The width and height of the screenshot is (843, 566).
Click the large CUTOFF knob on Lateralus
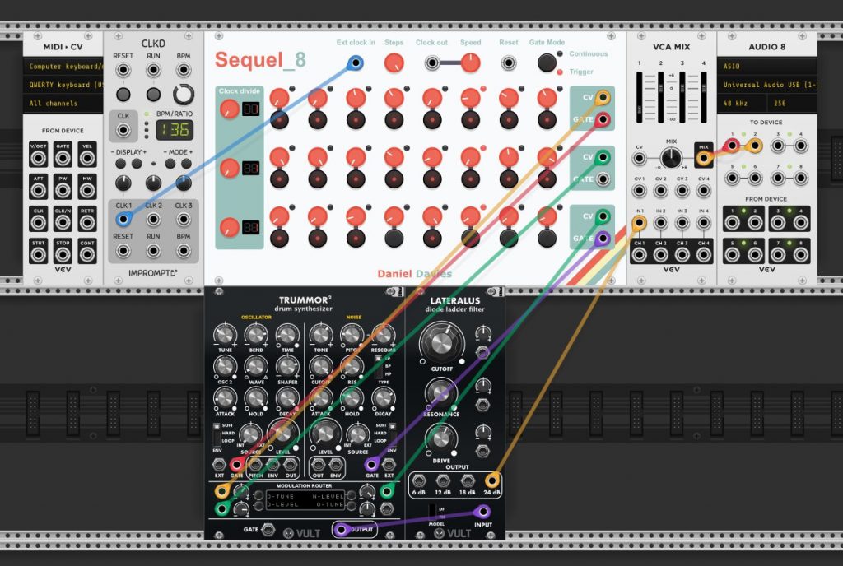pyautogui.click(x=441, y=344)
